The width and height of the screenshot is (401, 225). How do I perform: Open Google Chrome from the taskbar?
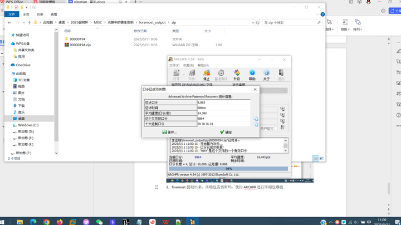(x=46, y=222)
